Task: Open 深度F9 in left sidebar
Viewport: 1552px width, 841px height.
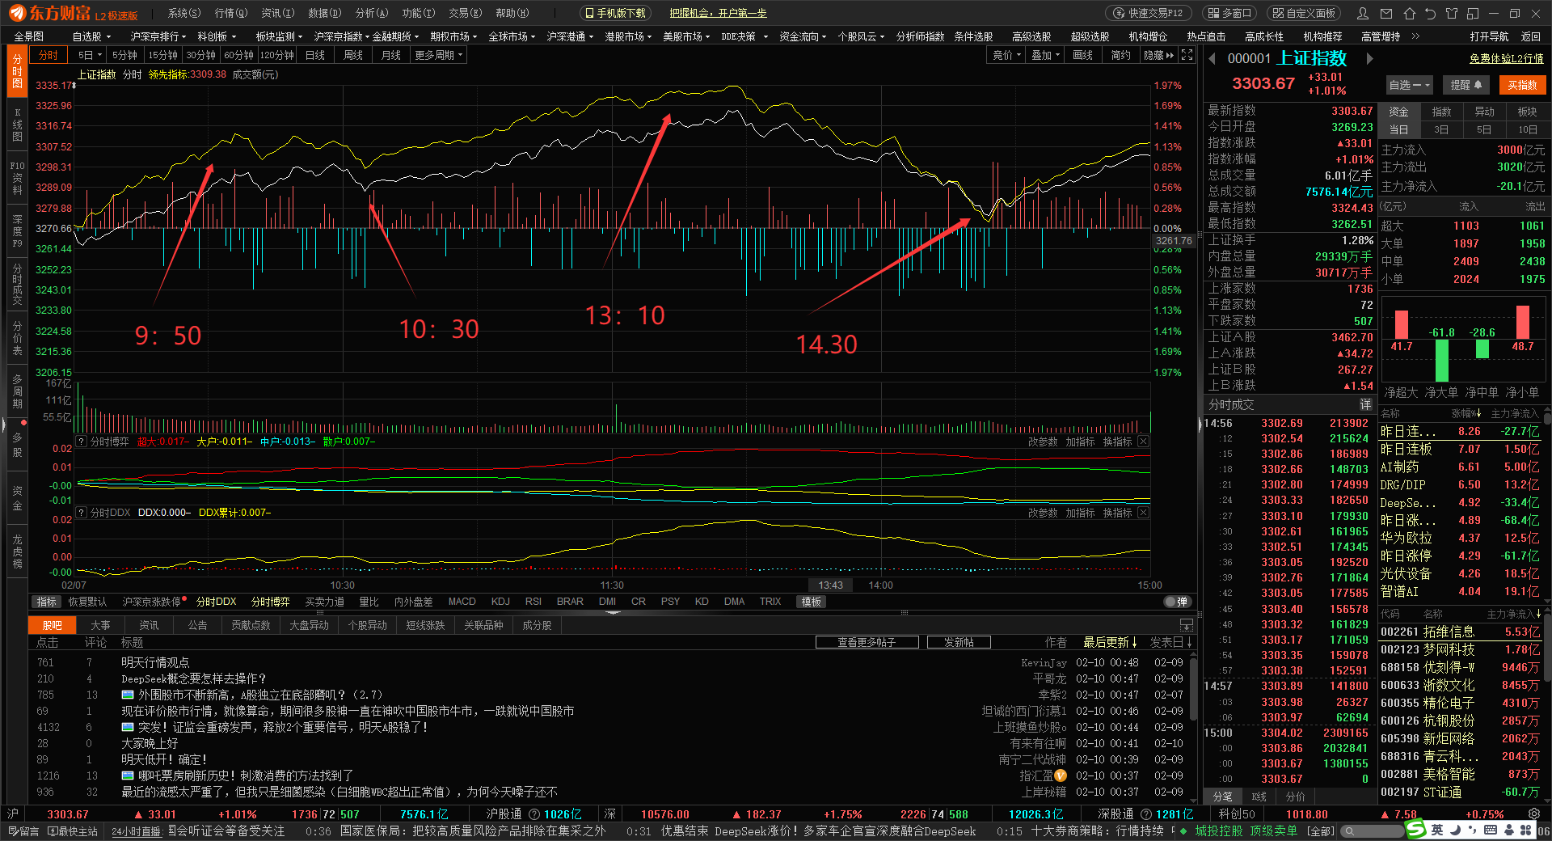Action: pyautogui.click(x=17, y=231)
